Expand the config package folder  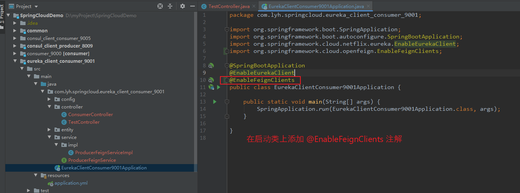(49, 99)
